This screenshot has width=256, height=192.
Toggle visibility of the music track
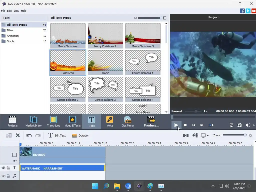pyautogui.click(x=3, y=176)
